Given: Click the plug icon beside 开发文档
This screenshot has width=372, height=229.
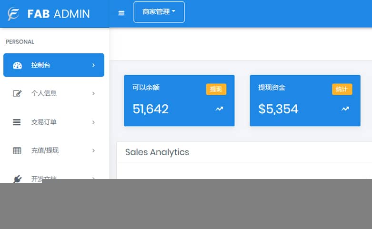Looking at the screenshot, I should coord(17,179).
